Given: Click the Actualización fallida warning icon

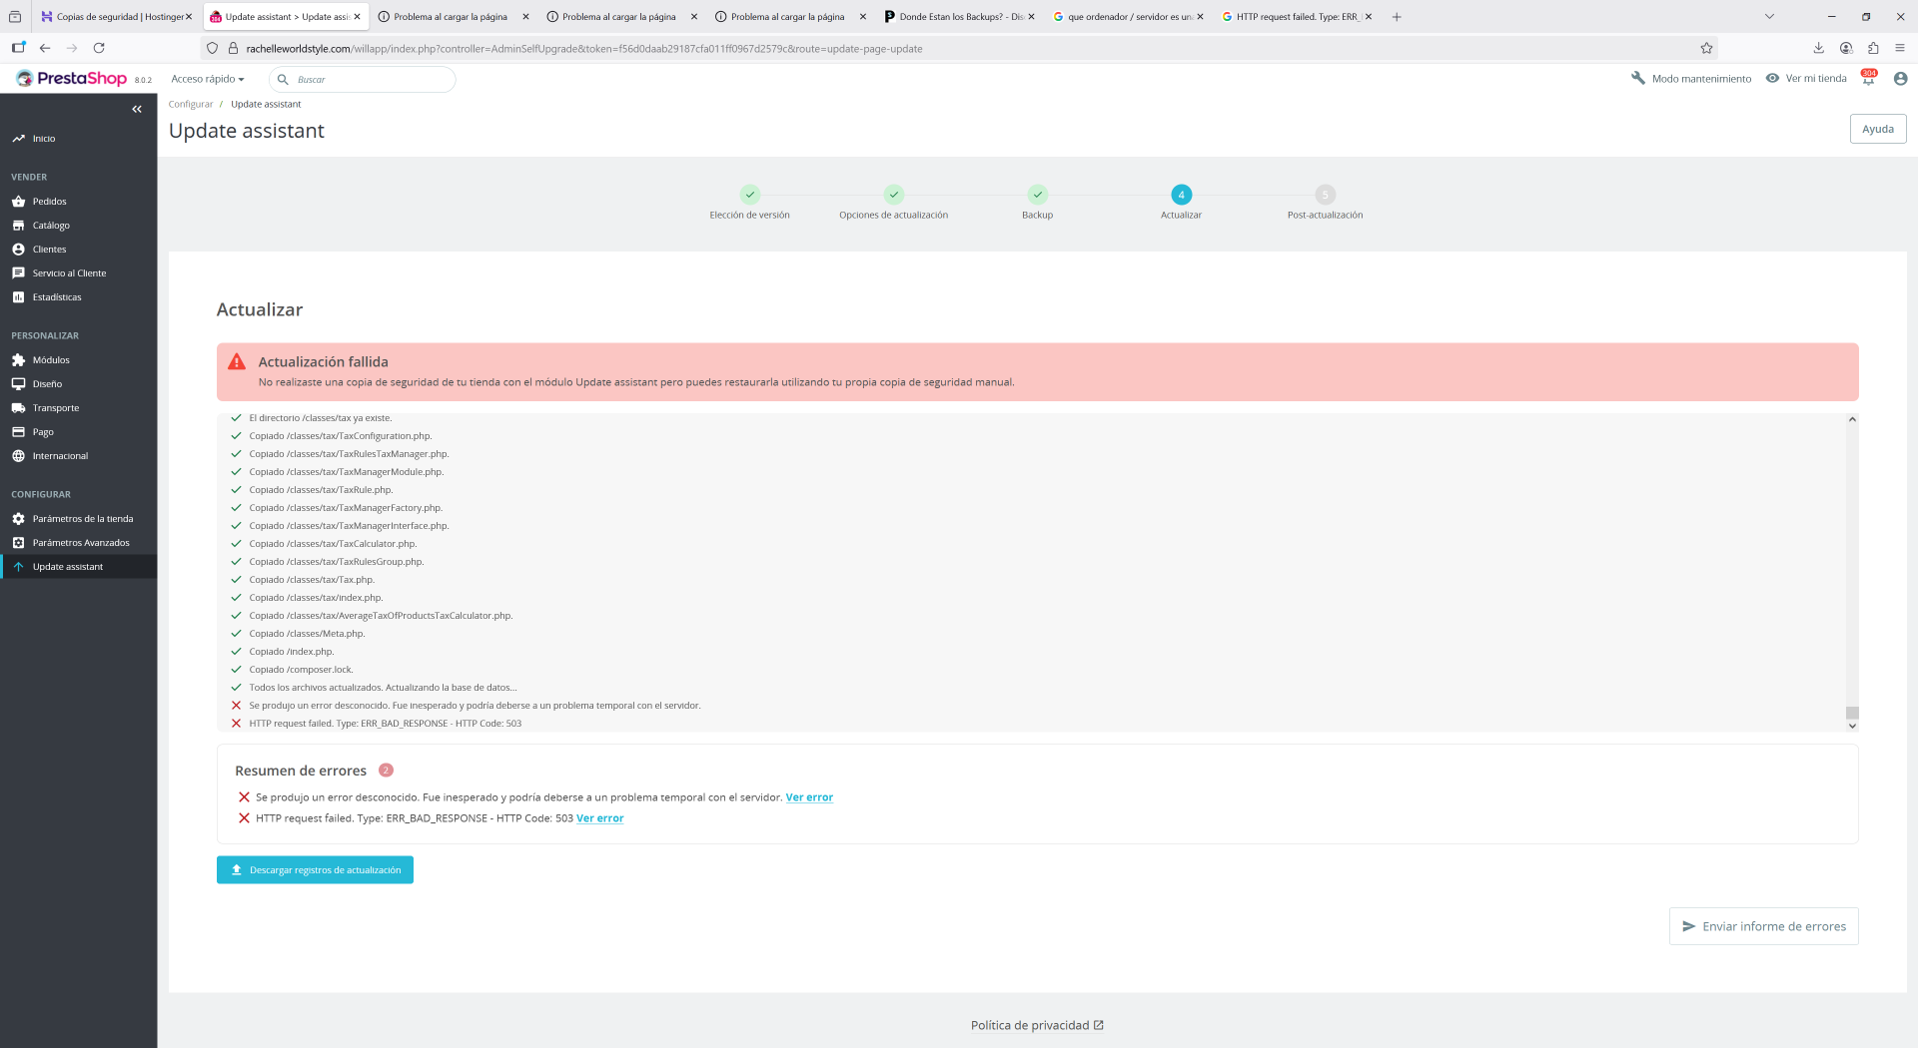Looking at the screenshot, I should tap(237, 362).
